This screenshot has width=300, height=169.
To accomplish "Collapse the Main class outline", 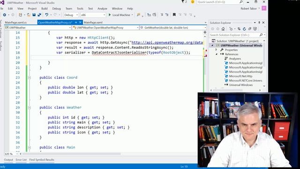I will pos(29,147).
